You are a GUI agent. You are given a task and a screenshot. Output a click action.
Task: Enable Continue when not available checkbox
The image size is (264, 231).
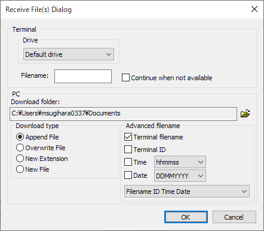(125, 78)
